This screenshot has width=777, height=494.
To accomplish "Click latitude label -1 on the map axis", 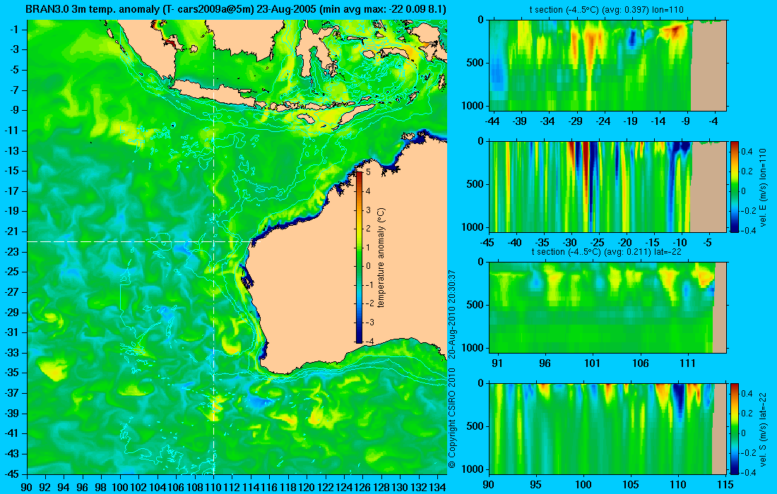I will click(x=13, y=29).
